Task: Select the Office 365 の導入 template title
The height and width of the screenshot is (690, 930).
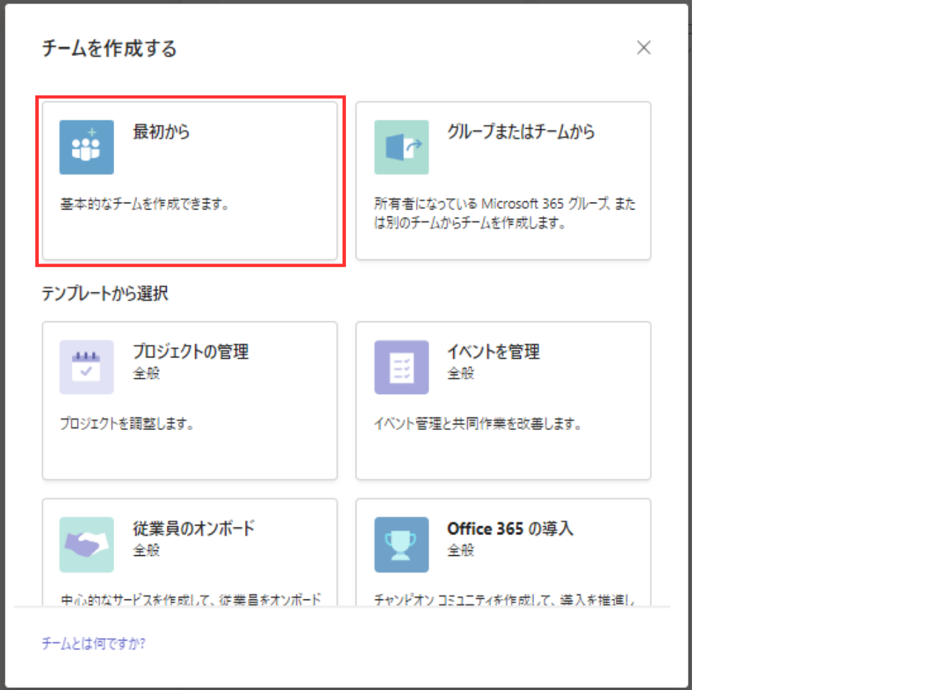Action: 510,528
